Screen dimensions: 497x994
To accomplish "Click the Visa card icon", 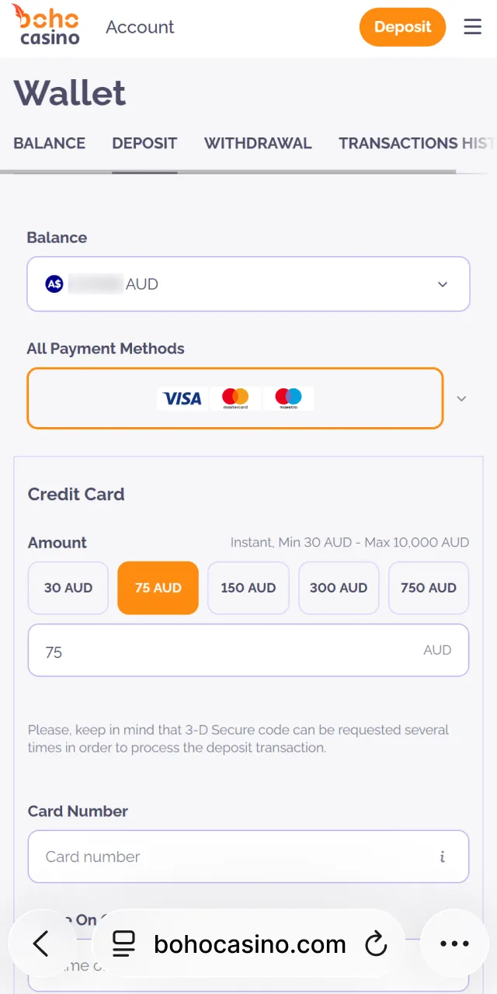I will click(182, 398).
